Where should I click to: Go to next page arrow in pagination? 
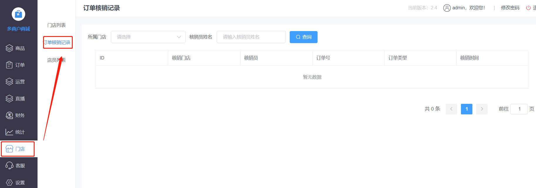tap(482, 109)
